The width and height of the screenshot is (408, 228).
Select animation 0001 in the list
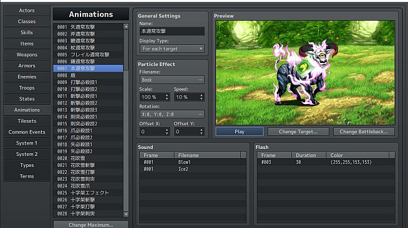click(x=88, y=27)
